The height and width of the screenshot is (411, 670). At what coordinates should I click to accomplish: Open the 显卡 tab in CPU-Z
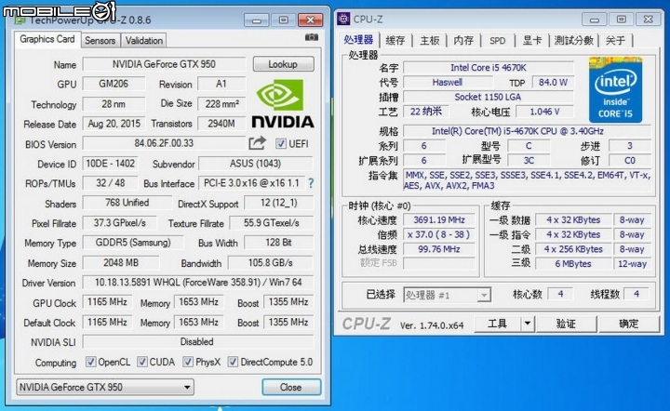[x=532, y=41]
